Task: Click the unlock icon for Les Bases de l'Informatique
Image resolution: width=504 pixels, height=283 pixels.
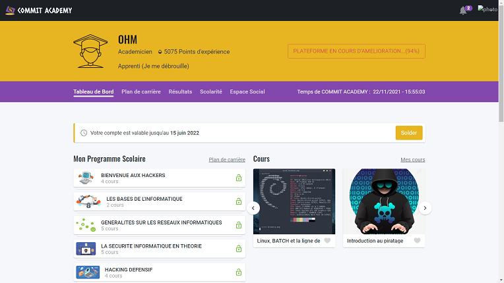Action: (x=238, y=202)
